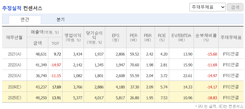This screenshot has height=109, width=245.
Task: Click PER value 37.30
Action: tap(135, 87)
